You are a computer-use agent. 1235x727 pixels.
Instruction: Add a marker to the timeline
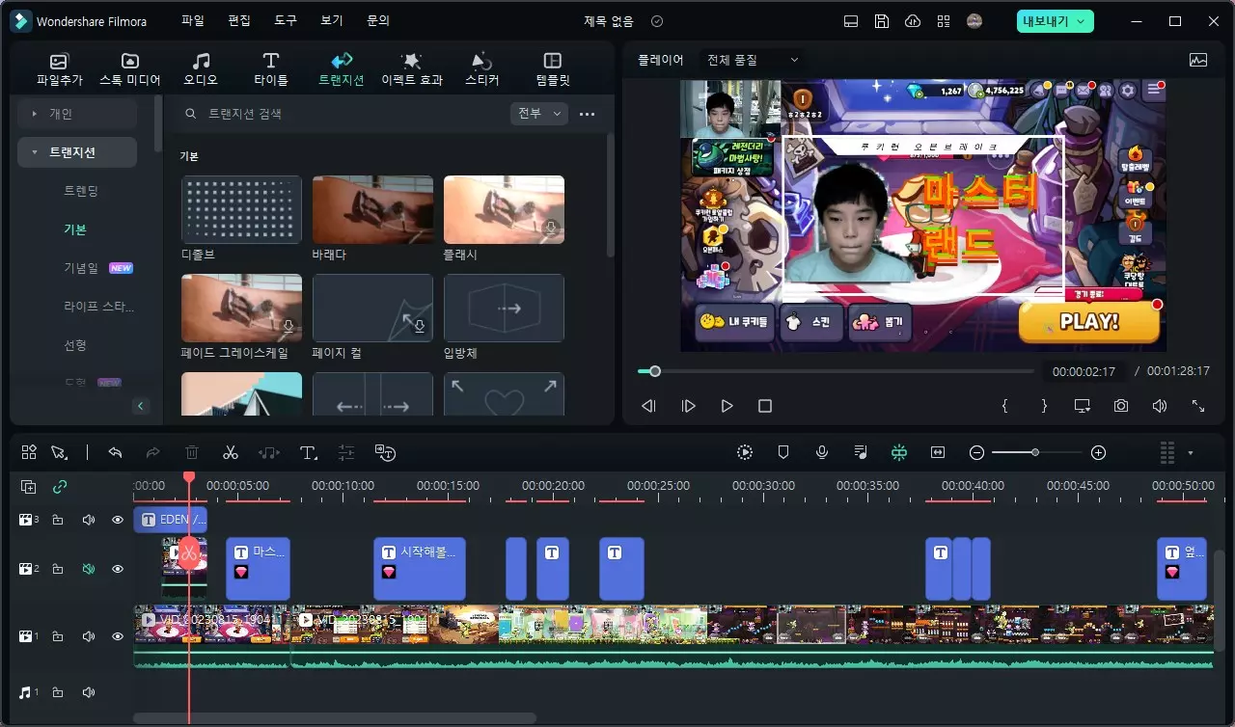pos(783,452)
